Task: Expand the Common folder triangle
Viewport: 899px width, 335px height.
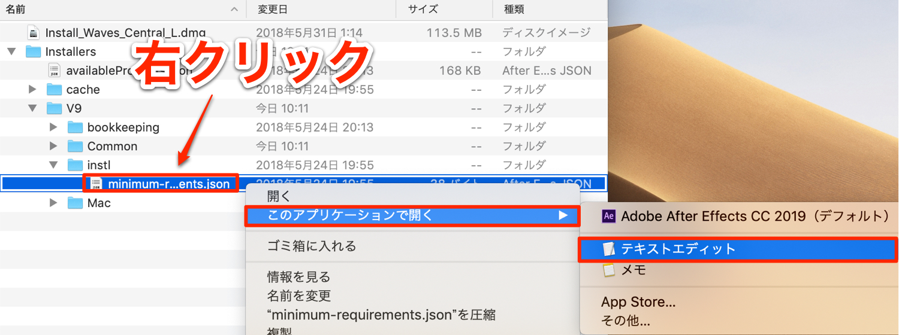Action: (54, 147)
